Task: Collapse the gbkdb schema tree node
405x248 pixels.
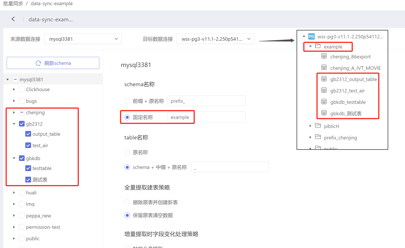Action: tap(14, 158)
